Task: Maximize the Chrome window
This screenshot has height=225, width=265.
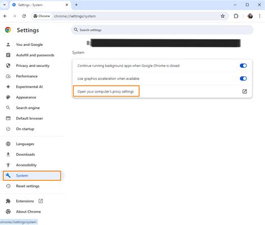Action: pyautogui.click(x=247, y=5)
